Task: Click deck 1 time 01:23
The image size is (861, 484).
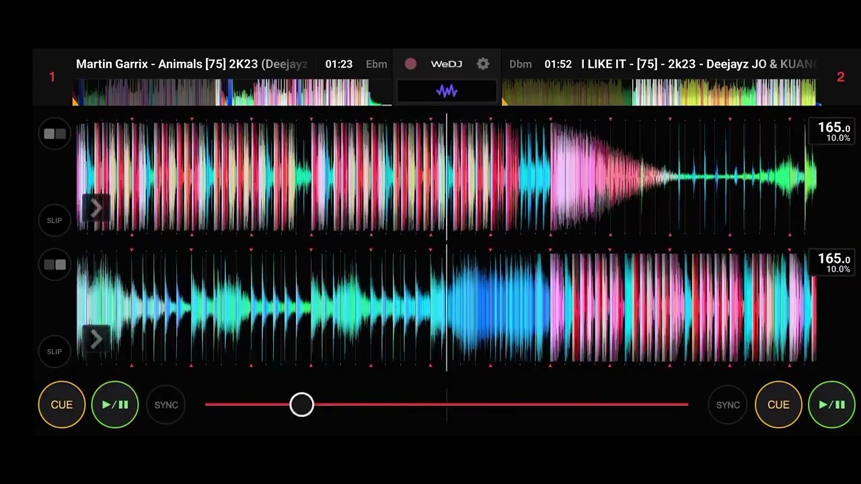Action: click(338, 64)
